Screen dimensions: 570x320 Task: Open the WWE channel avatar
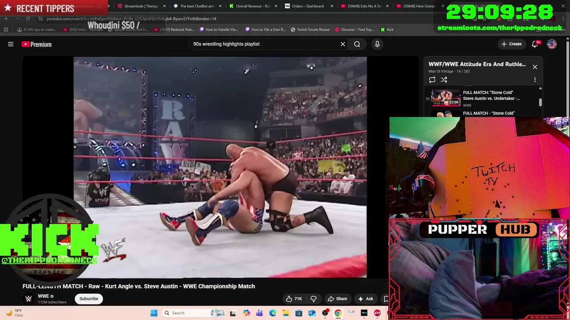(x=28, y=299)
